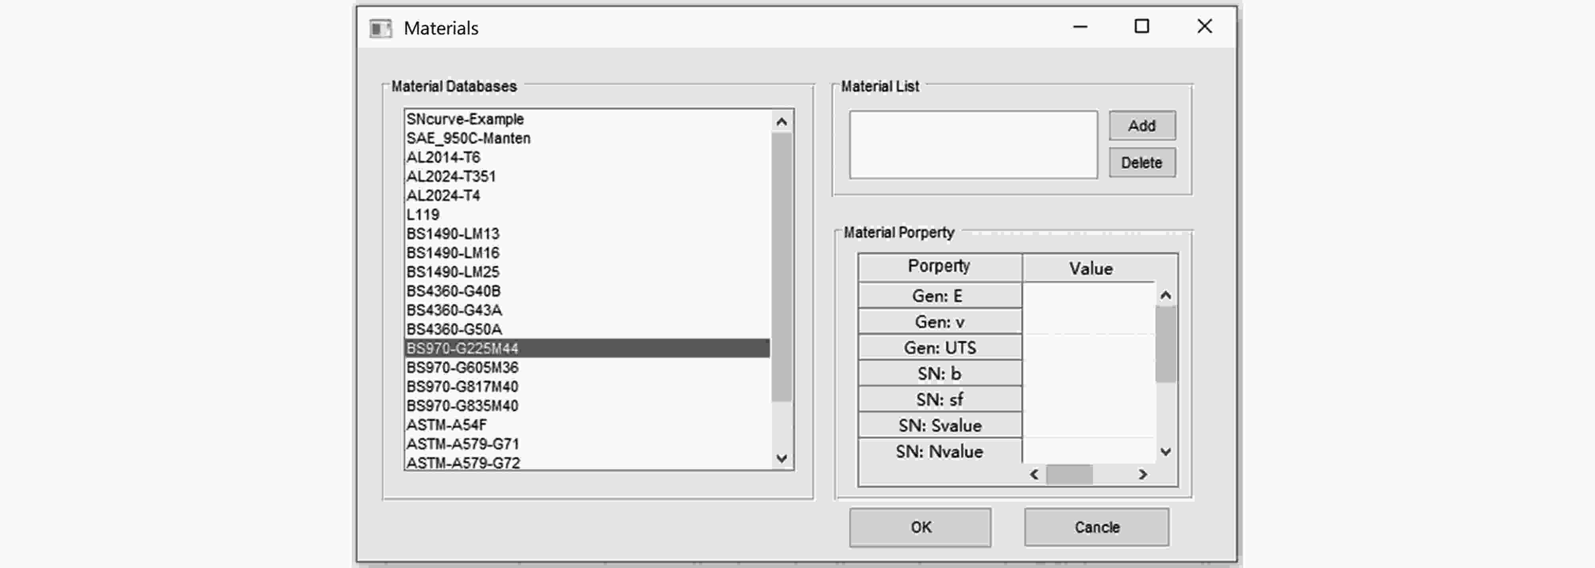Click the Cancle button

[1097, 527]
